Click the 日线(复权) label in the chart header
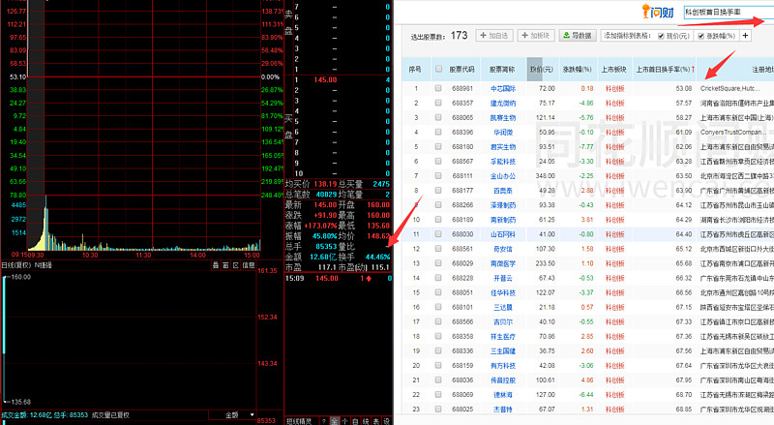Viewport: 774px width, 425px height. pos(16,265)
